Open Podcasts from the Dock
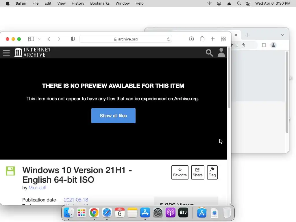This screenshot has height=222, width=296. tap(171, 212)
